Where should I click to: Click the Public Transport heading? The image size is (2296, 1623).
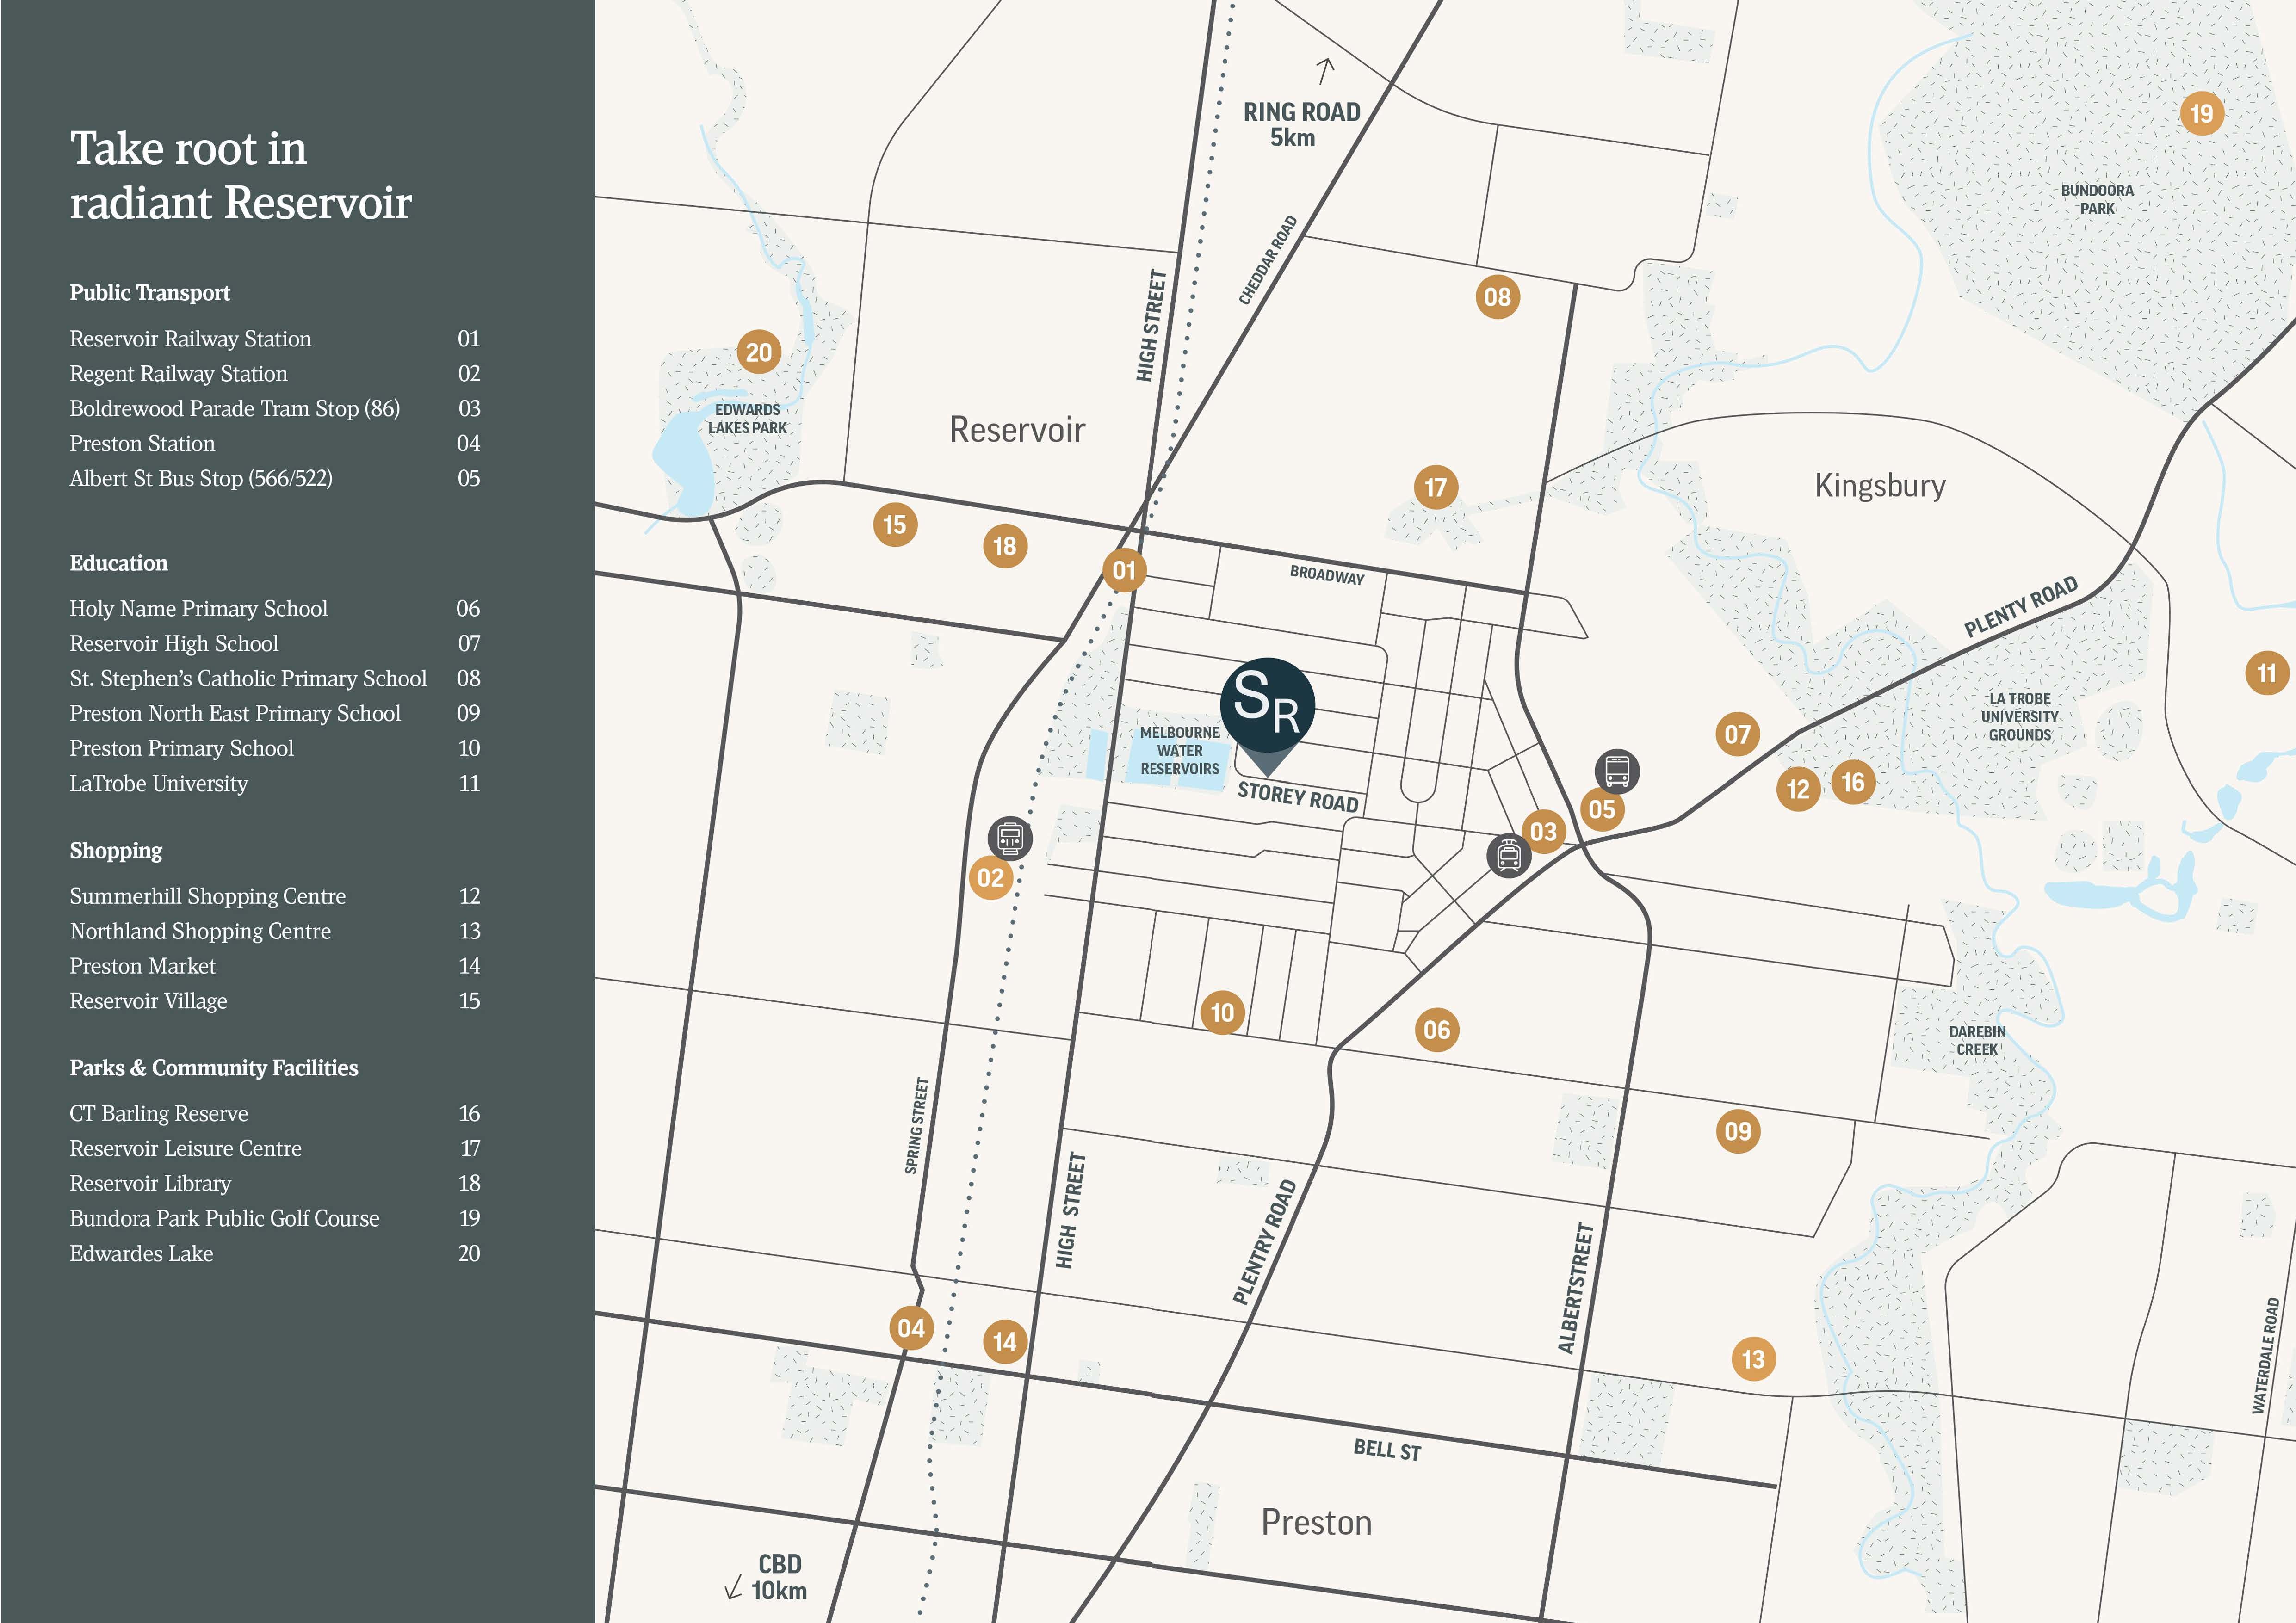point(150,293)
